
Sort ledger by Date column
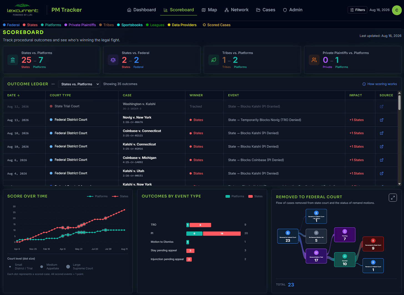(13, 95)
